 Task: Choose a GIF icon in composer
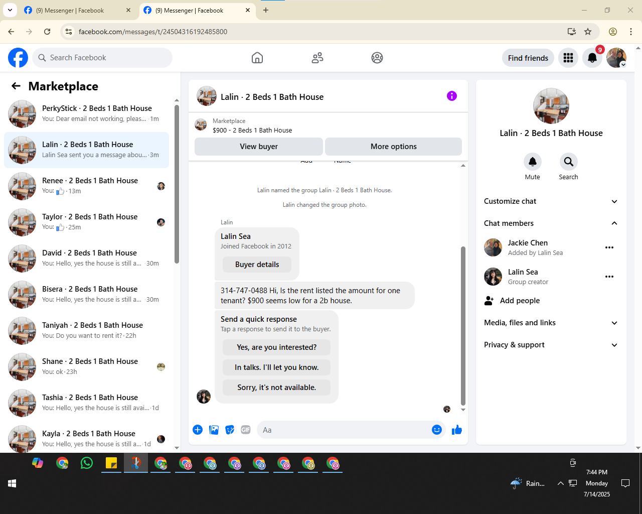pos(246,430)
